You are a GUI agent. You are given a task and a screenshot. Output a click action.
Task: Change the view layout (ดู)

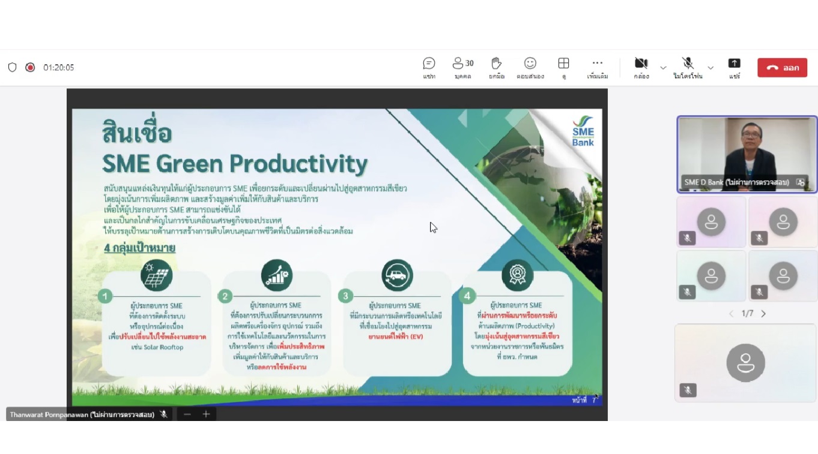click(x=563, y=68)
